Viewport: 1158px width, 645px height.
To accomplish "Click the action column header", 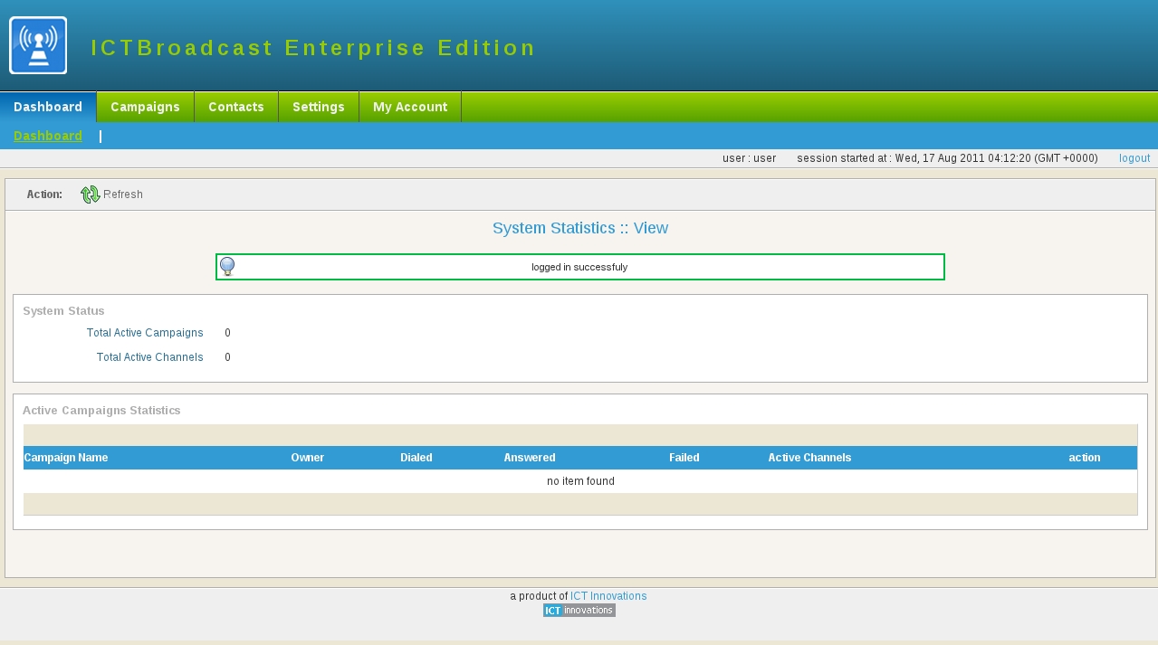I will coord(1085,458).
